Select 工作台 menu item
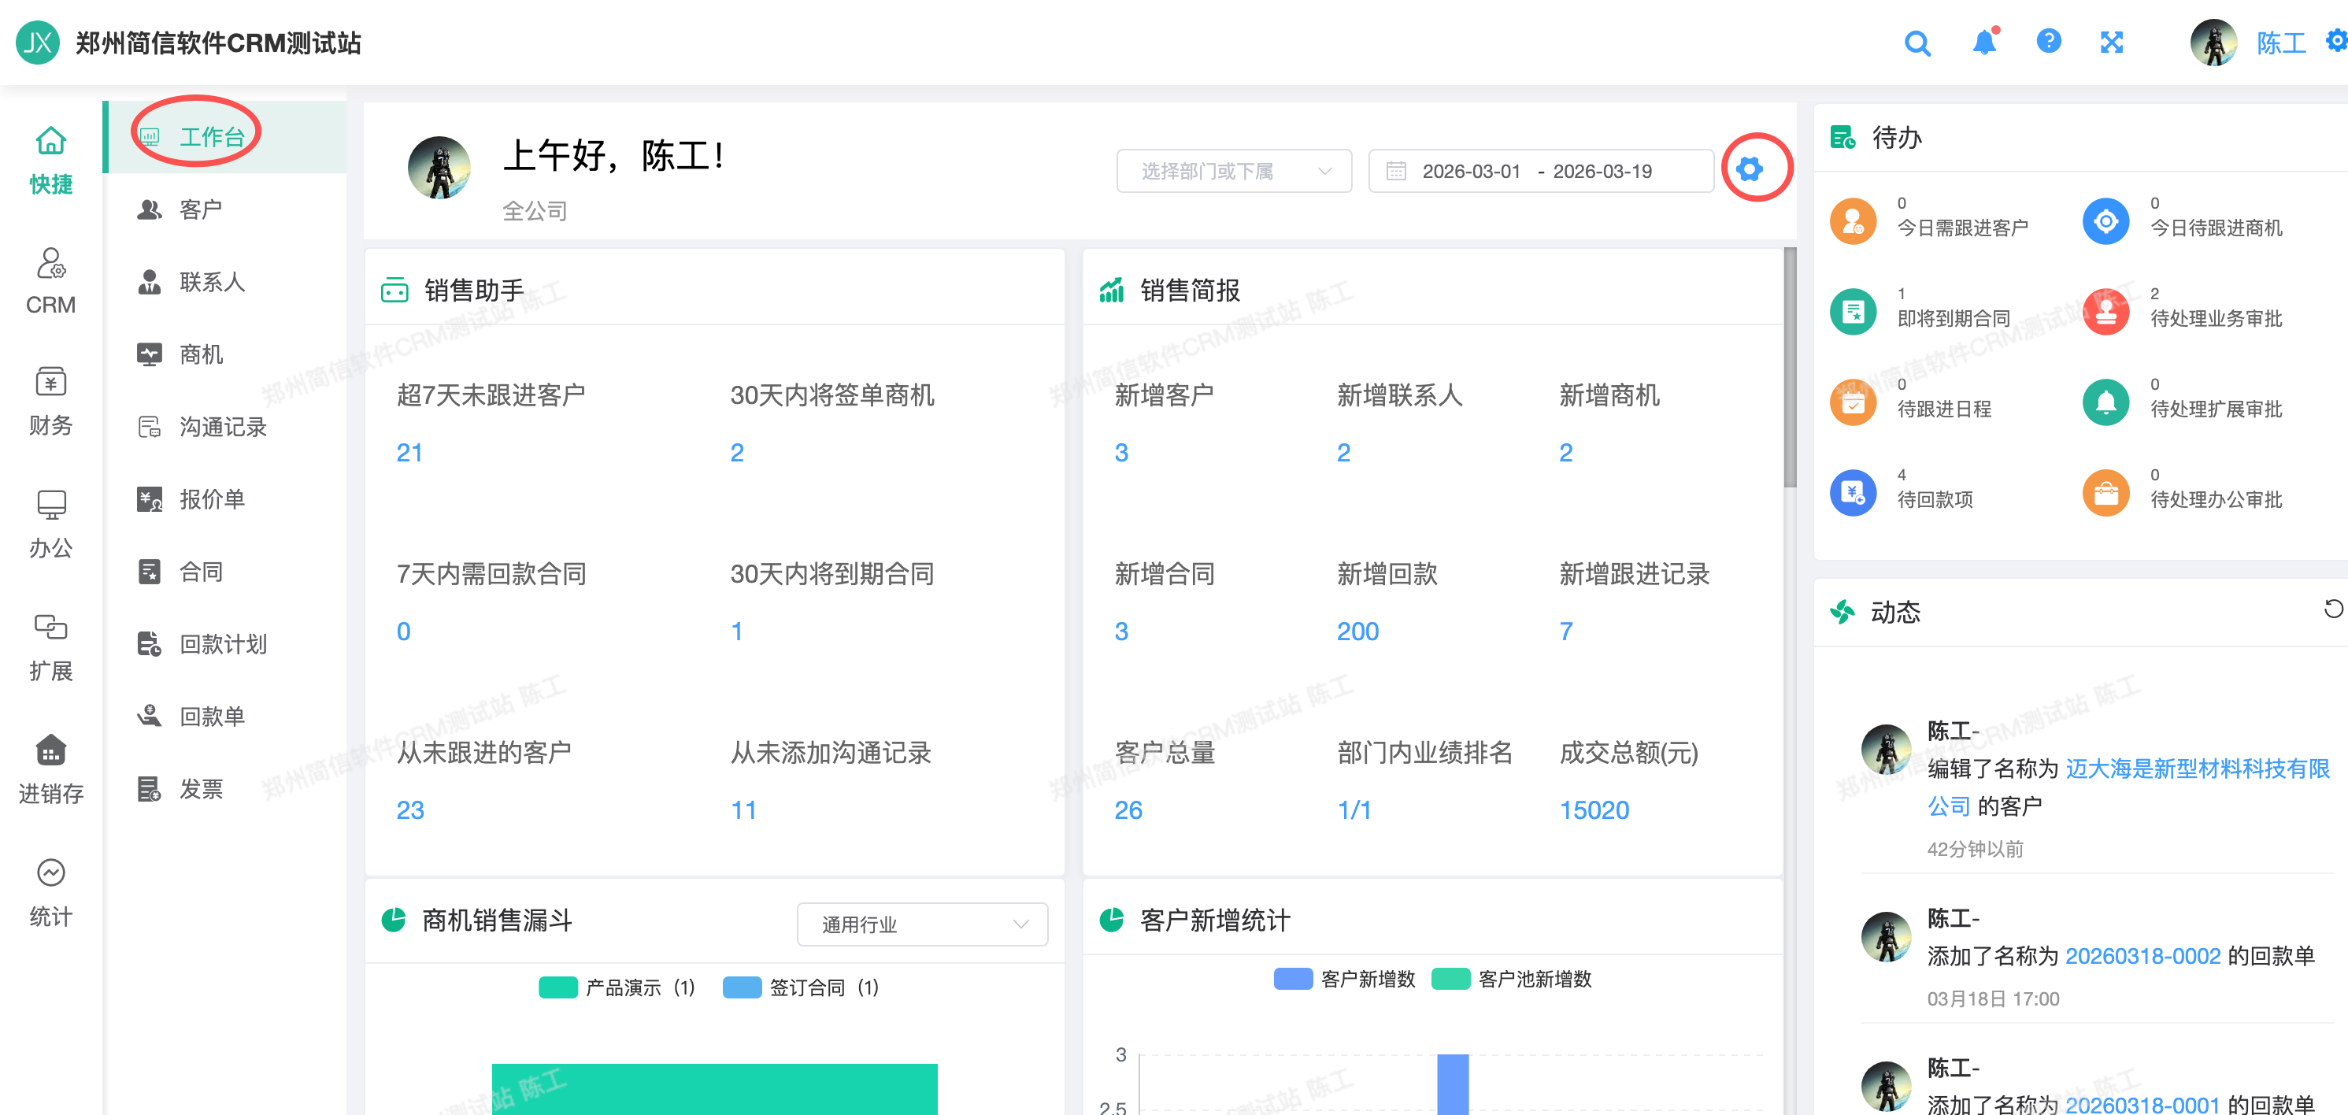Screen dimensions: 2348x1115 tap(225, 137)
